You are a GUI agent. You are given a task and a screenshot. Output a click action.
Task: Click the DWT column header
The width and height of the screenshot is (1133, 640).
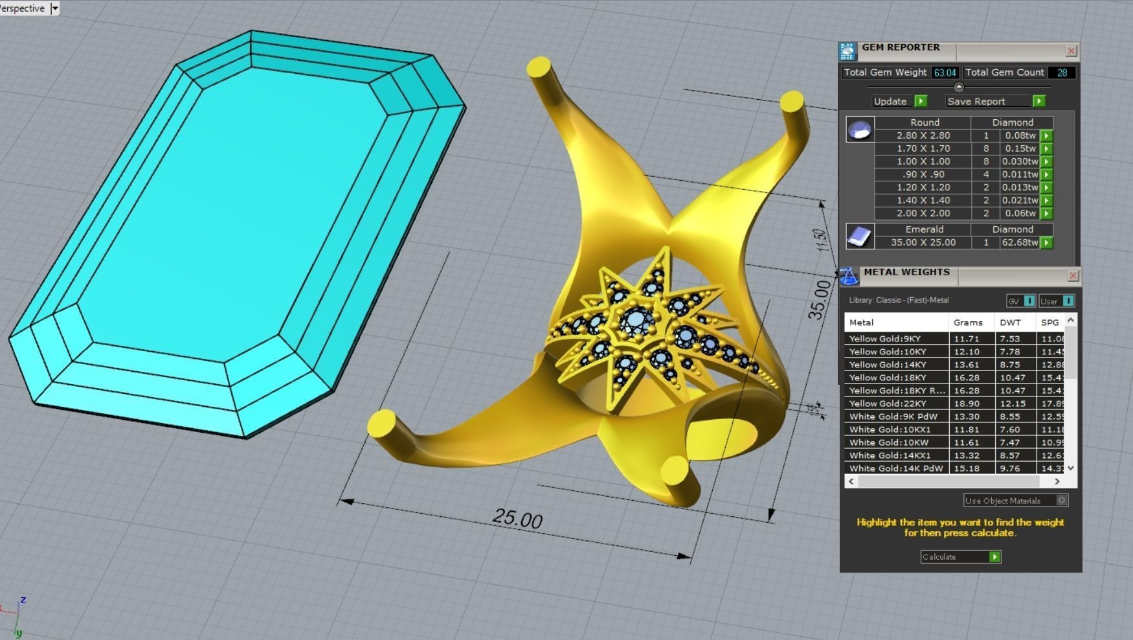(1016, 322)
